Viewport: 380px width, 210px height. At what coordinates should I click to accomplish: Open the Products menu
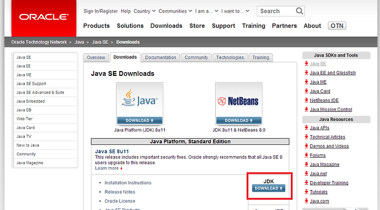coord(97,26)
